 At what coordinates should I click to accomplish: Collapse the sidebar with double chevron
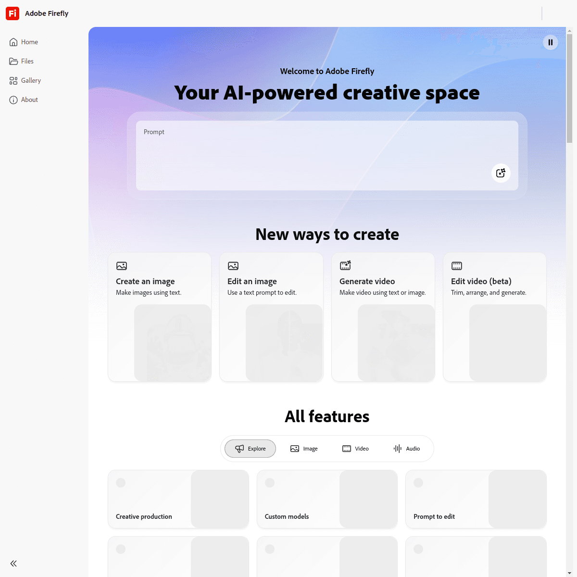(13, 564)
